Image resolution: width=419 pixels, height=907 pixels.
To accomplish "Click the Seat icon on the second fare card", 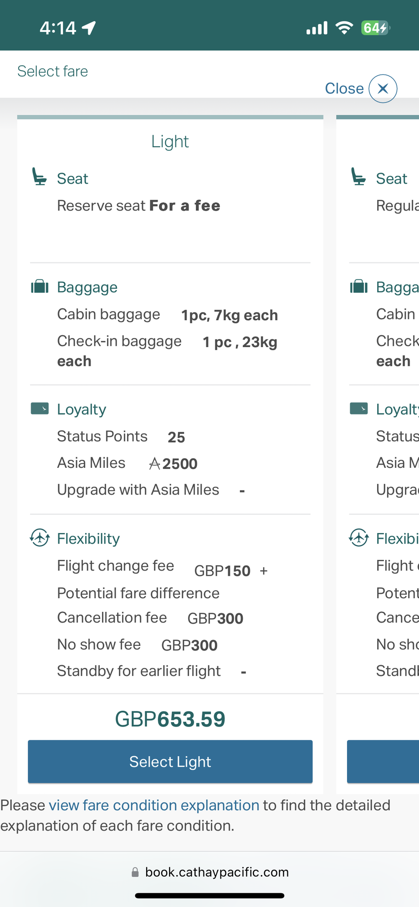I will pos(359,177).
